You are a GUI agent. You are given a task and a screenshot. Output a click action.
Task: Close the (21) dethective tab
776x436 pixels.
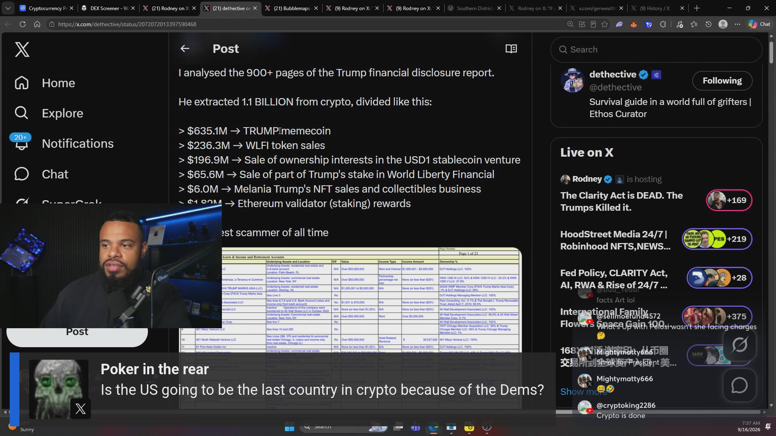[x=255, y=8]
